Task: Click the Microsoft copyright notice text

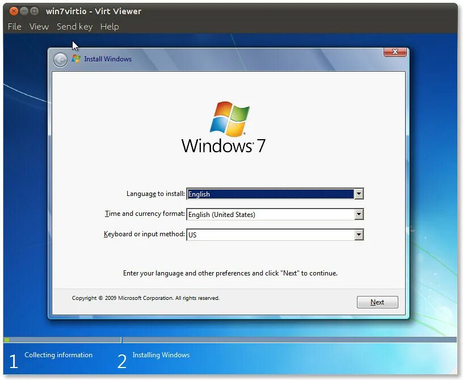Action: pos(146,298)
